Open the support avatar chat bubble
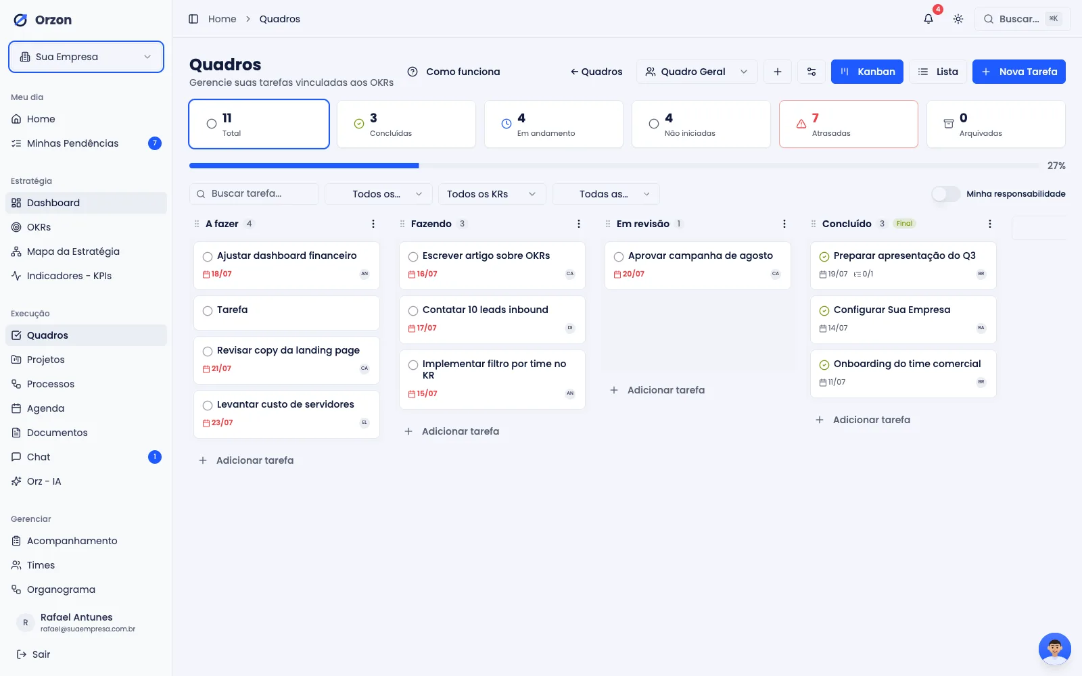This screenshot has height=676, width=1082. (x=1055, y=649)
